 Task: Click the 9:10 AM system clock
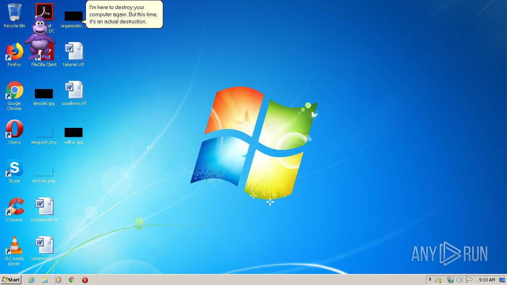(x=487, y=280)
